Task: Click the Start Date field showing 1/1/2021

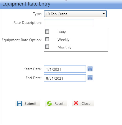Action: [65, 69]
